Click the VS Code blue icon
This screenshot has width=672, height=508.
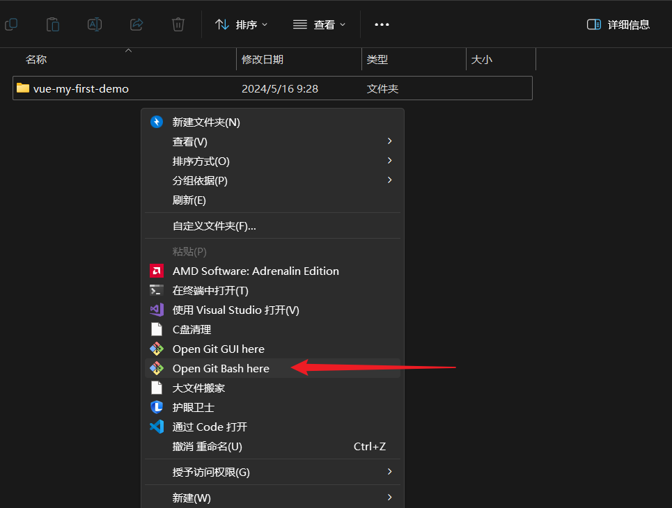[157, 427]
